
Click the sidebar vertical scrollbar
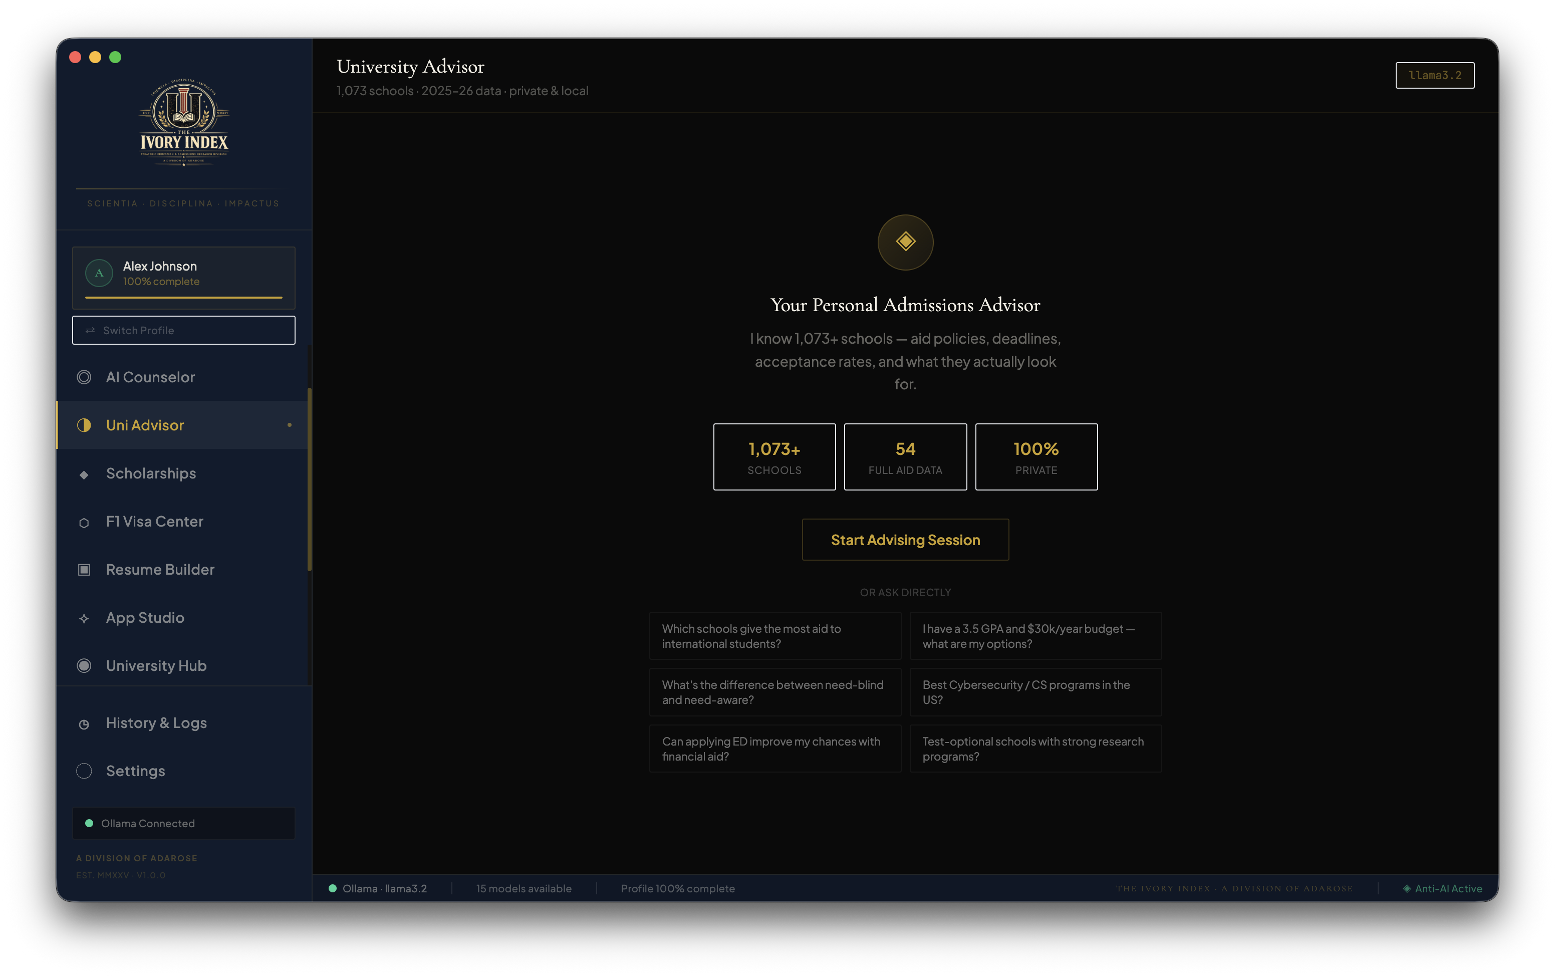310,479
